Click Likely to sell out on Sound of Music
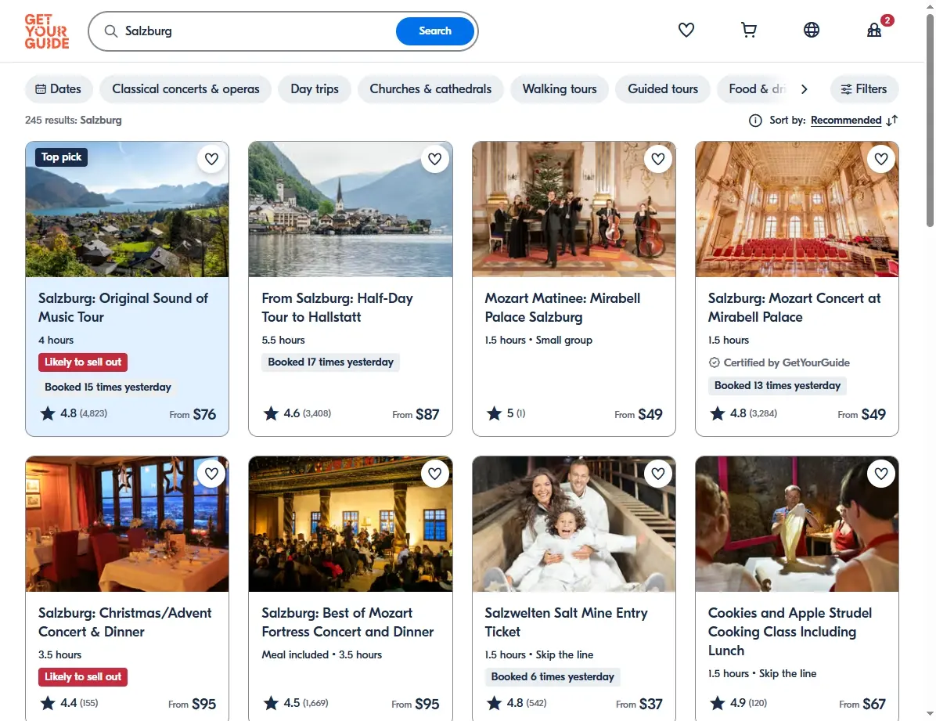 tap(83, 362)
